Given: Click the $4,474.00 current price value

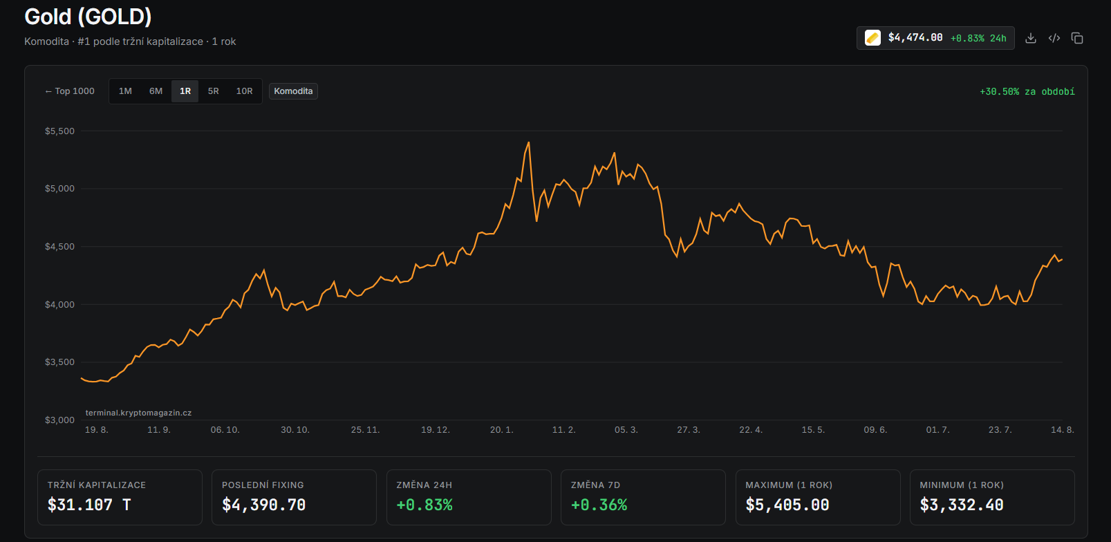Looking at the screenshot, I should (x=915, y=38).
